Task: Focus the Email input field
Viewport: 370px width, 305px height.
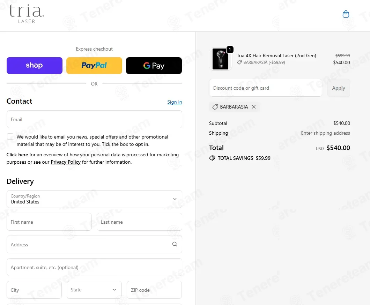Action: [94, 119]
